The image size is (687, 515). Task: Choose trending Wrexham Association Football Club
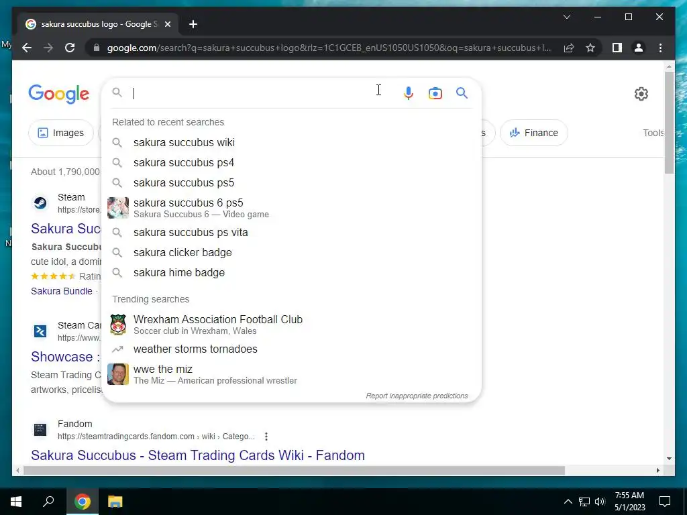click(291, 325)
